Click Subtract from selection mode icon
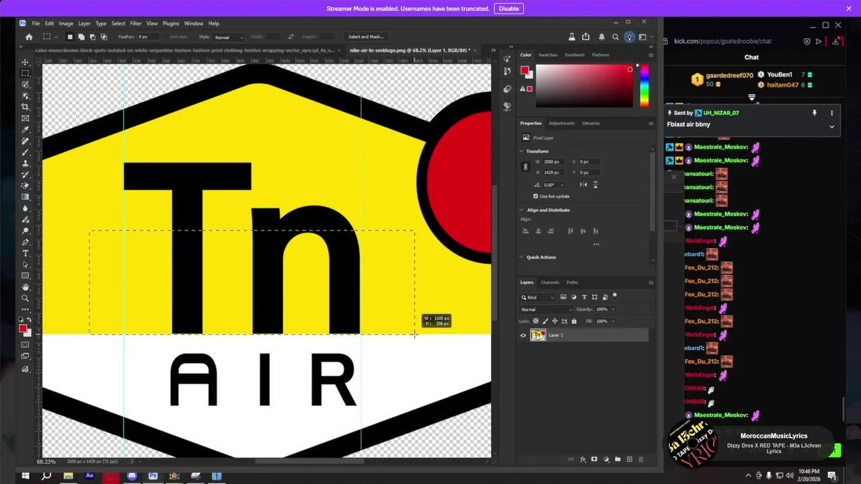 click(x=92, y=37)
